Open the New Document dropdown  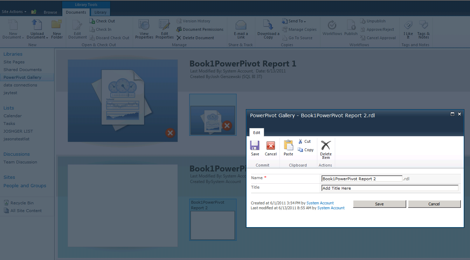pyautogui.click(x=13, y=29)
